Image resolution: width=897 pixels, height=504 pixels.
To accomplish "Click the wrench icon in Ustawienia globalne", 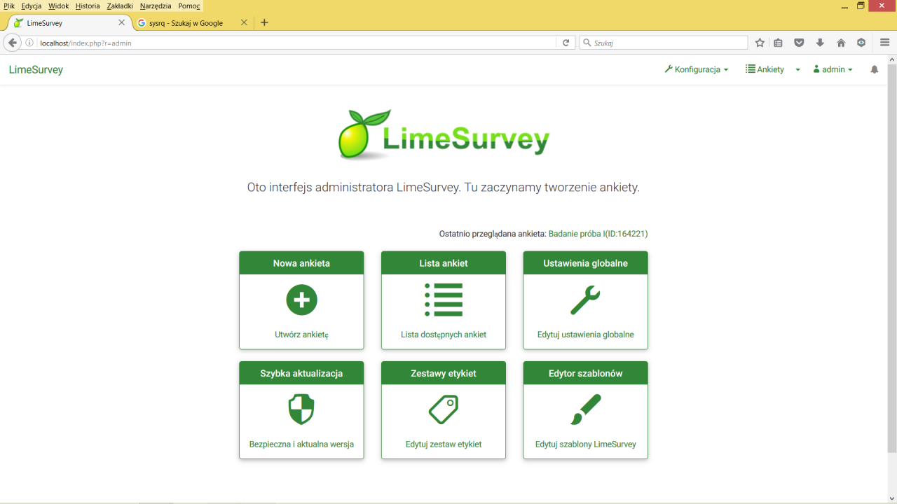I will (585, 300).
